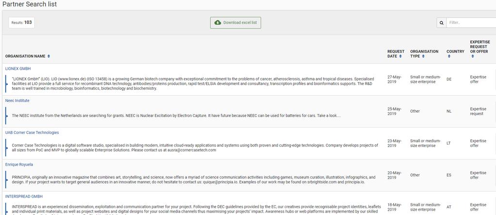
Task: Expand NEEC institute description arrow
Action: point(7,116)
